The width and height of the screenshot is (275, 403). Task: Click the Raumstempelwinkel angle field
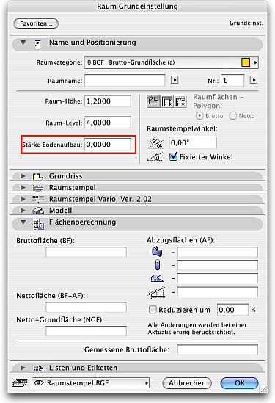coord(193,142)
